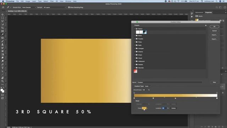Click OK in Gradient Editor
This screenshot has width=227, height=128.
point(214,27)
